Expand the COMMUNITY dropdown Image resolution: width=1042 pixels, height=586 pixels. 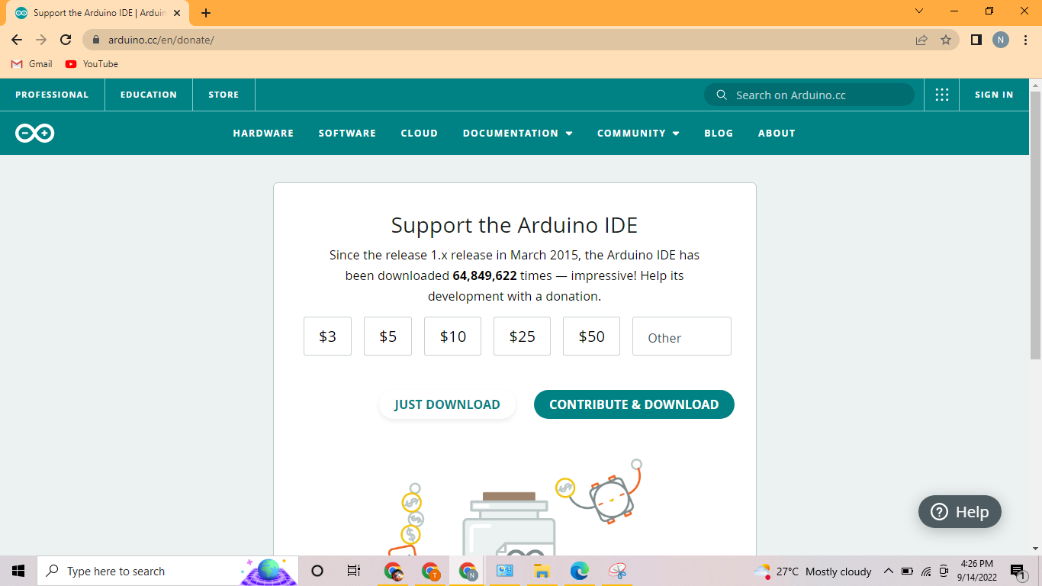tap(638, 134)
